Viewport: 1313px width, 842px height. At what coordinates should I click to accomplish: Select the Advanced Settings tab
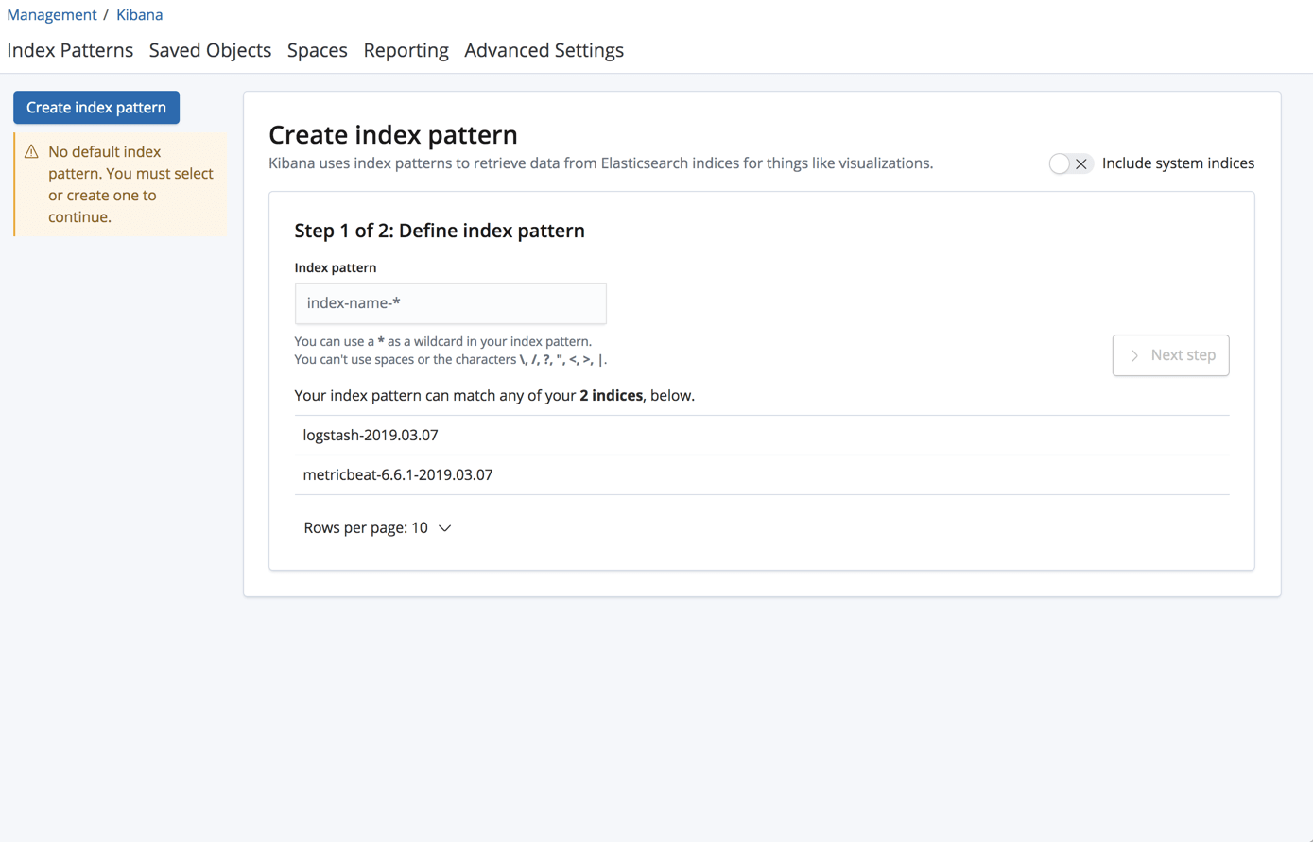coord(544,50)
